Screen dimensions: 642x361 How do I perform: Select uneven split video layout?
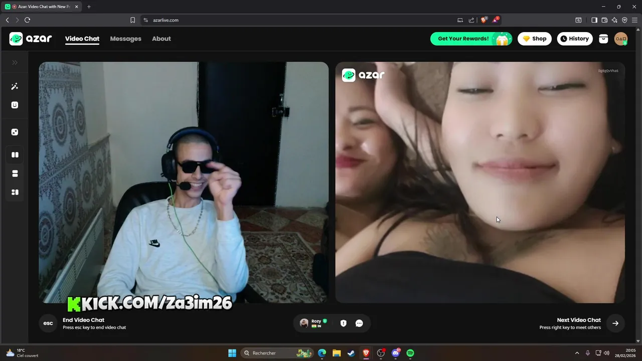point(15,192)
